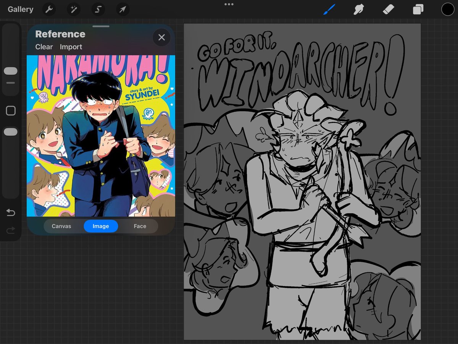The image size is (458, 344).
Task: Switch reference to Face tab
Action: tap(140, 226)
